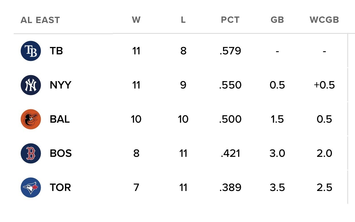
Task: Click the Toronto Blue Jays logo
Action: pyautogui.click(x=31, y=188)
